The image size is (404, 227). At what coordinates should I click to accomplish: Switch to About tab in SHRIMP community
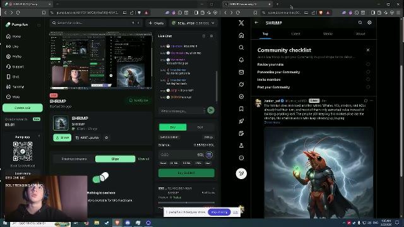pyautogui.click(x=360, y=33)
